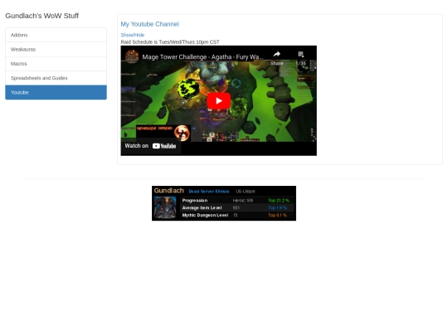Click the Top 0.1 % mythic dungeon rank

tap(277, 215)
